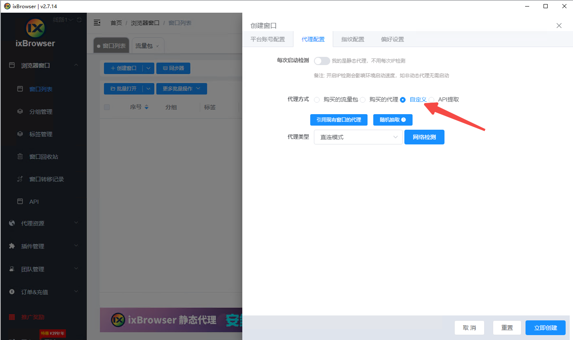Image resolution: width=573 pixels, height=340 pixels.
Task: Click the 代理资源 globe icon
Action: pos(12,223)
